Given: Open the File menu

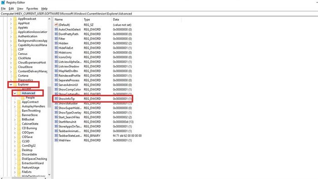Looking at the screenshot, I should tap(3, 9).
